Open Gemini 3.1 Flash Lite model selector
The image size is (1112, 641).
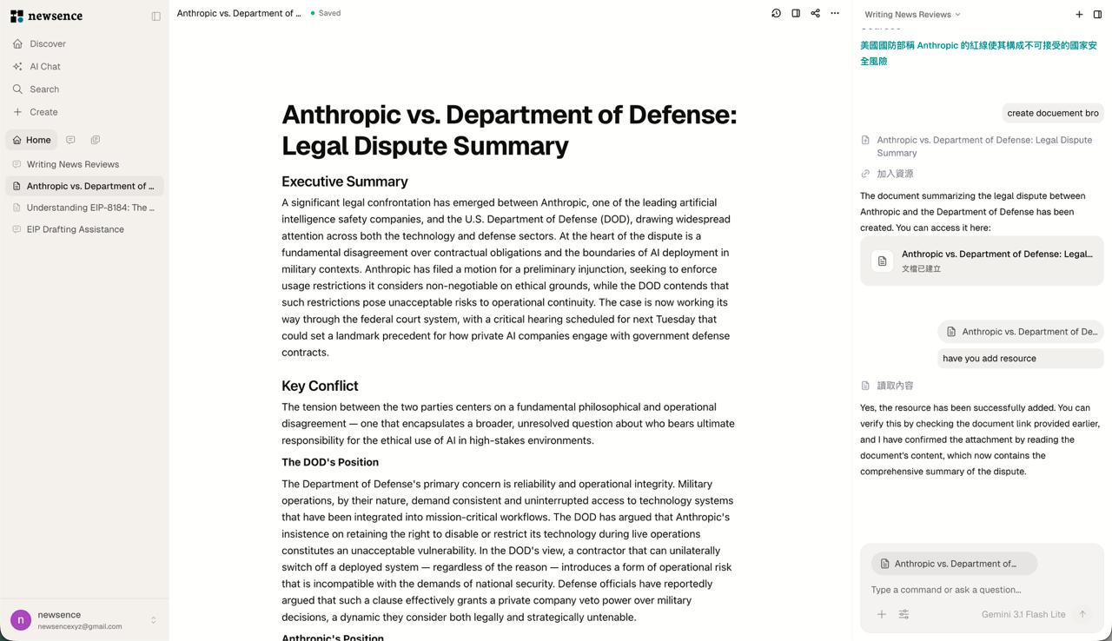pyautogui.click(x=1023, y=614)
